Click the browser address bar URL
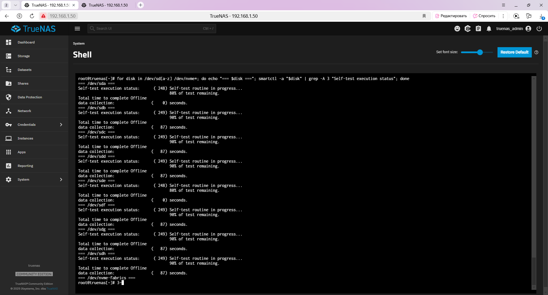This screenshot has width=548, height=295. [63, 16]
